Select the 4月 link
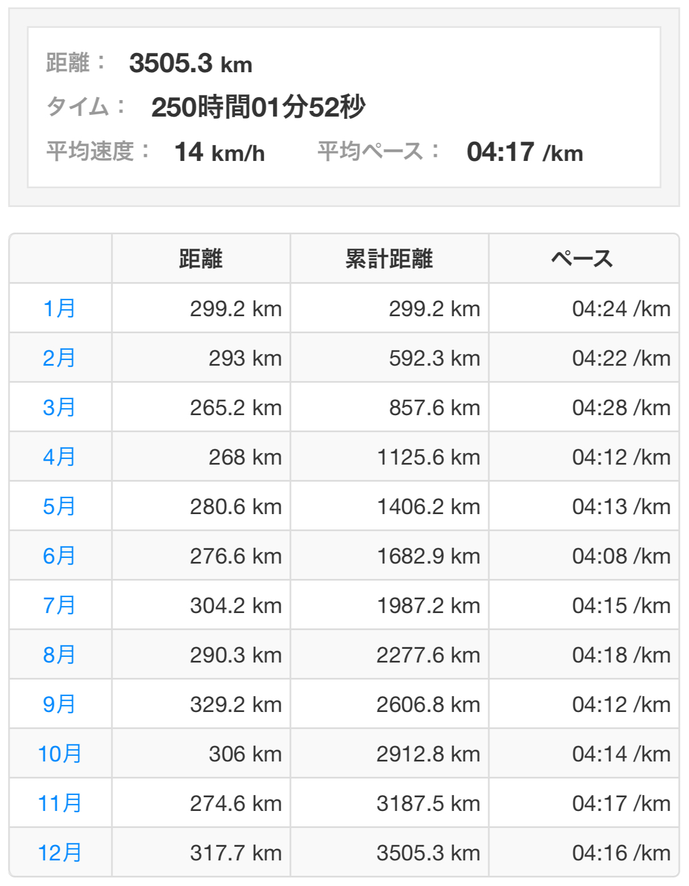This screenshot has width=689, height=886. pos(59,457)
